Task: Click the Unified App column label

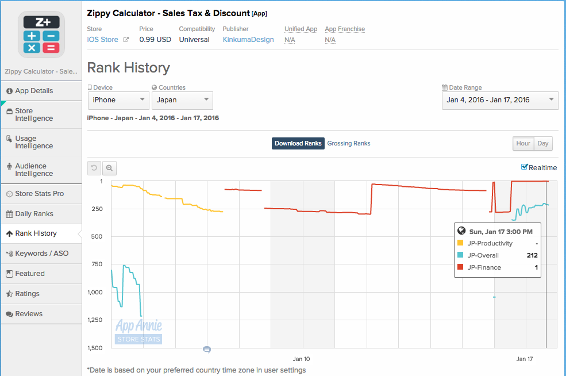Action: (301, 29)
